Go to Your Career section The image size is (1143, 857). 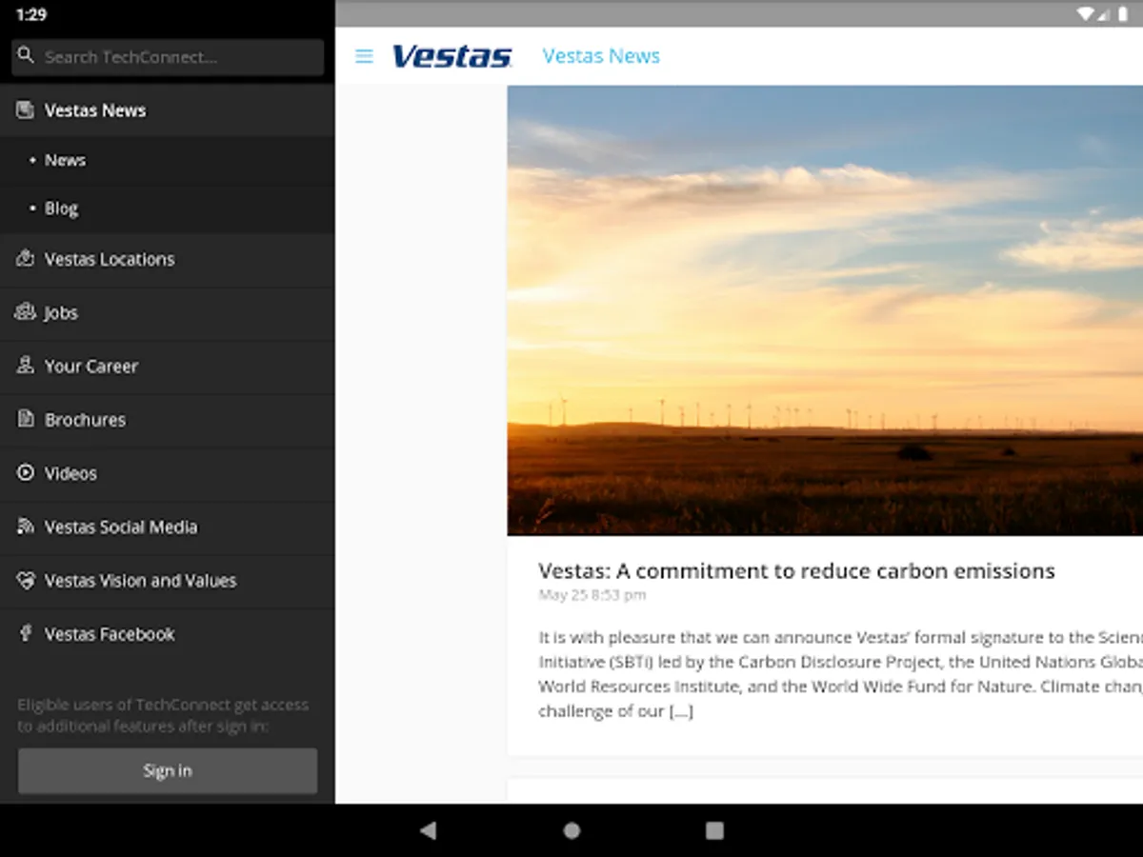167,366
